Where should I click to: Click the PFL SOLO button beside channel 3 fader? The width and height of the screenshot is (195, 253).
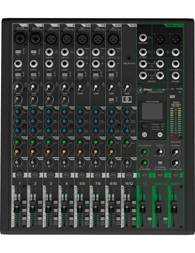point(55,219)
